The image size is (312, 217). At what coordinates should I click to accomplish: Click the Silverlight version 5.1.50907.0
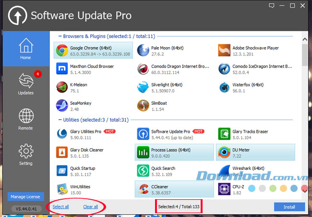pos(163,91)
